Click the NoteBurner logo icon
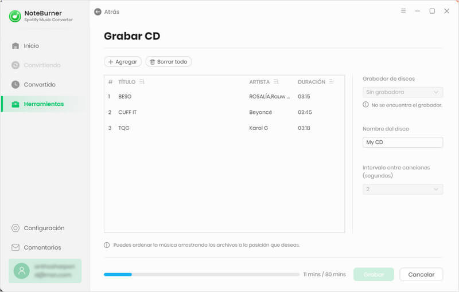The width and height of the screenshot is (459, 292). [15, 16]
